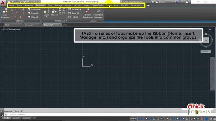Open the Express Tools ribbon tab
Image resolution: width=216 pixels, height=121 pixels.
click(97, 5)
